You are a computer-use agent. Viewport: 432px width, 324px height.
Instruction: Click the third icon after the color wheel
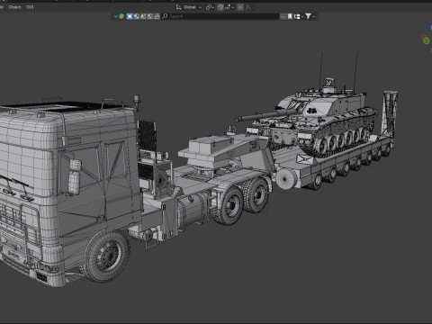coord(143,16)
